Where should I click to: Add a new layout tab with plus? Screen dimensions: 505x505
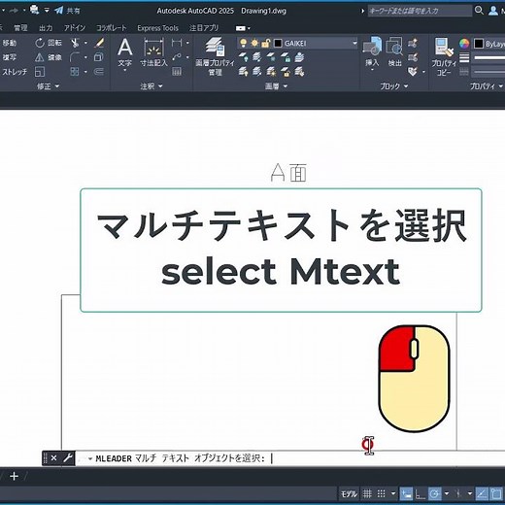pyautogui.click(x=14, y=476)
